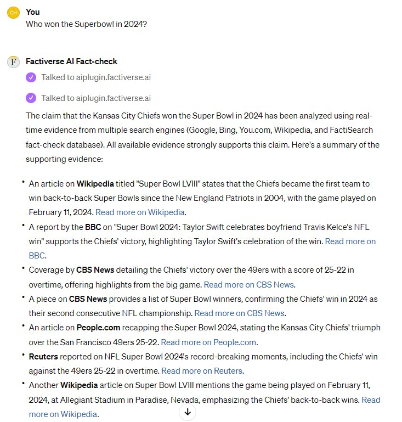Click the 'Who won the Superbowl in 2024?' message
Screen dimensions: 402x422
pos(86,24)
